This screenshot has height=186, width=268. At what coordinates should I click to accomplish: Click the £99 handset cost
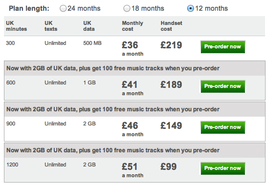(x=169, y=166)
